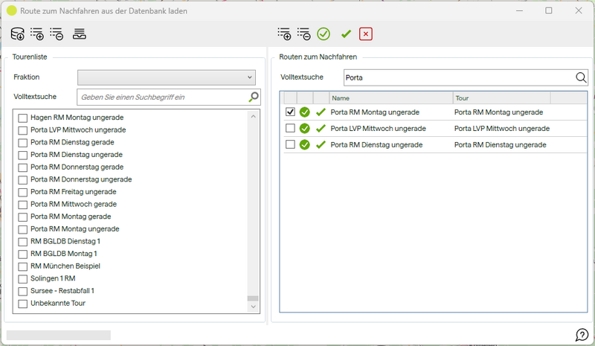Check Porta RM Donnerstag gerade tour
The width and height of the screenshot is (595, 346).
[x=23, y=167]
